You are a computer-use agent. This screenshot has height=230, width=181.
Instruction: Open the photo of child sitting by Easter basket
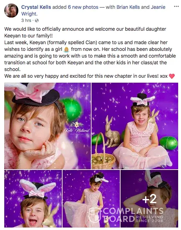point(135,126)
